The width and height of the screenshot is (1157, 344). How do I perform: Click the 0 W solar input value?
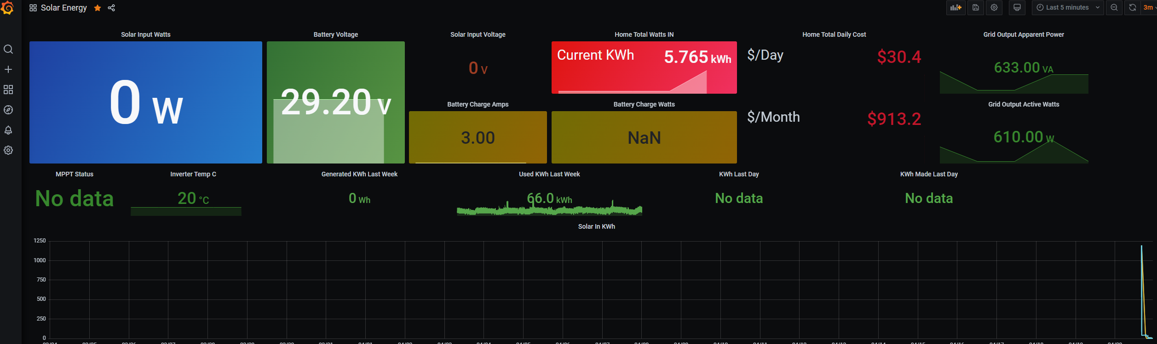(146, 102)
